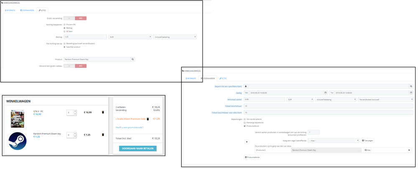Open Informatie tab in the Voorwaarden panel

click(191, 78)
